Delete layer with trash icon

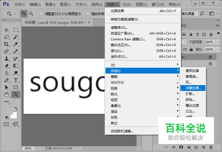coord(211,147)
